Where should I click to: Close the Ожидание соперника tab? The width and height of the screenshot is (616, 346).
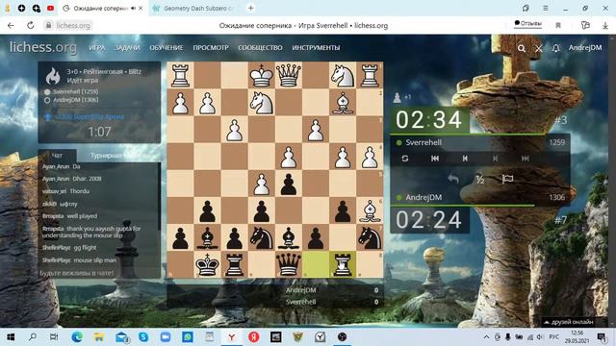(141, 9)
